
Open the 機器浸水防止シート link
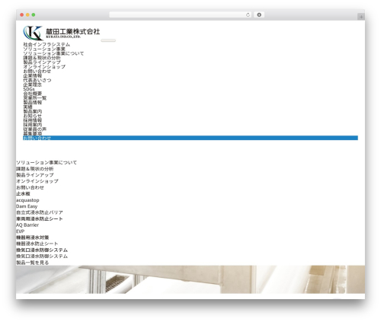[37, 244]
